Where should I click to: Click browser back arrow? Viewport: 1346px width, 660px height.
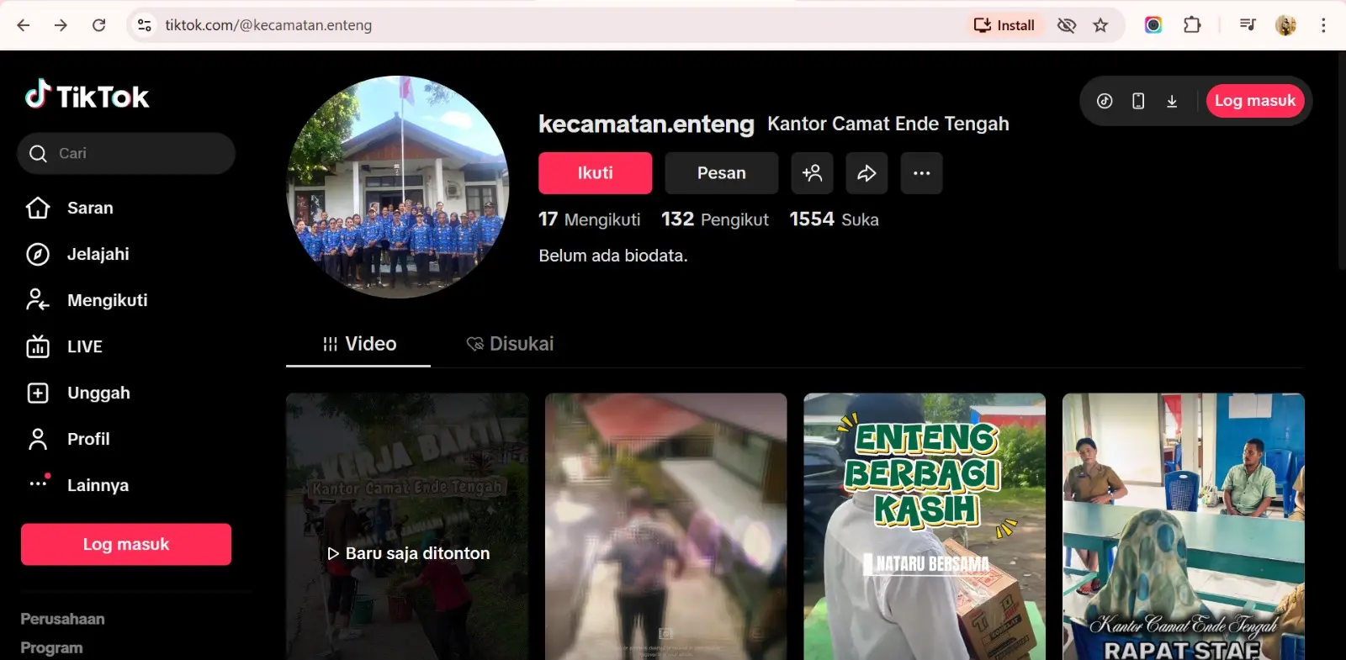24,25
